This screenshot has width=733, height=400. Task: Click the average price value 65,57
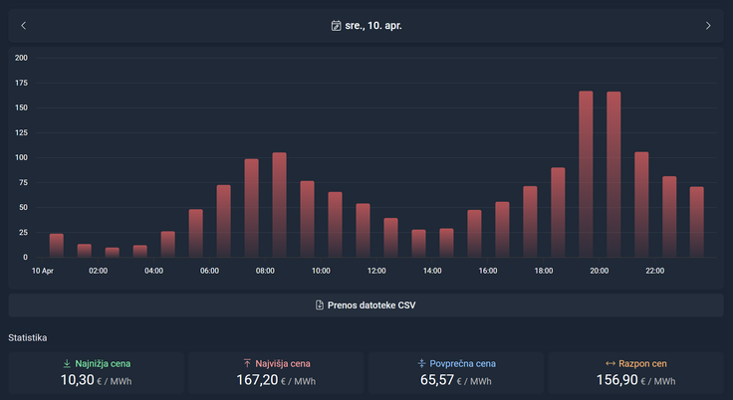click(x=437, y=380)
